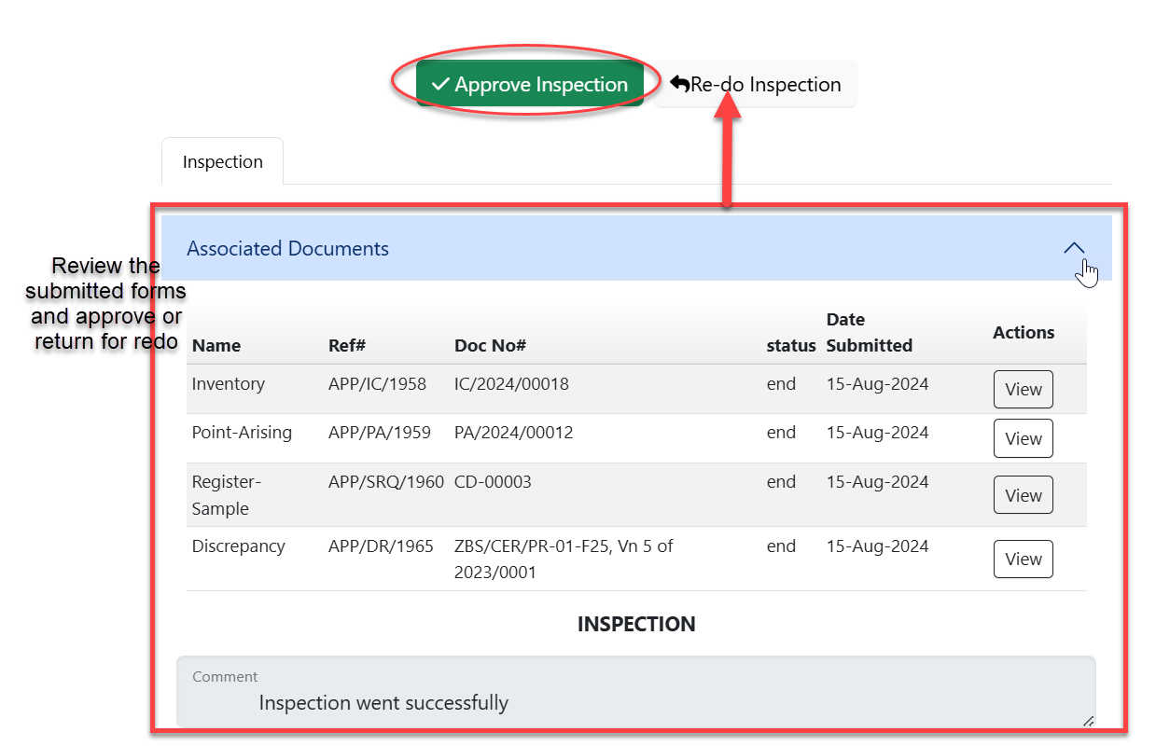Open View for the Discrepancy document

[1023, 559]
